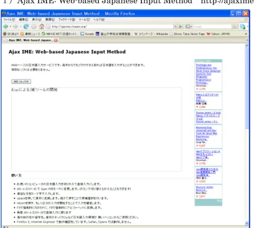Open the ツール (Tools) menu
This screenshot has width=254, height=228.
84,20
